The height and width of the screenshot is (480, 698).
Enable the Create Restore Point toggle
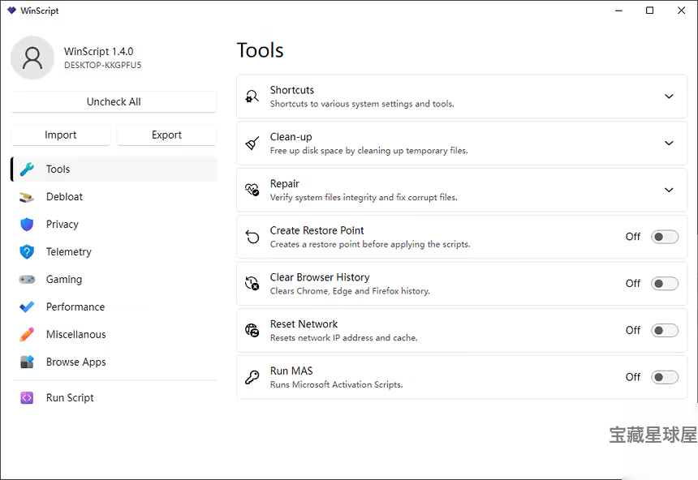coord(665,237)
